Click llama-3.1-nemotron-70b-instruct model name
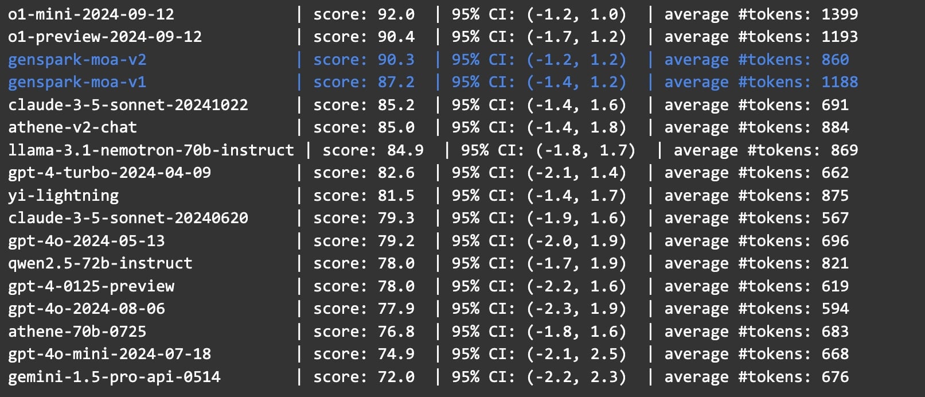925x397 pixels. tap(151, 150)
